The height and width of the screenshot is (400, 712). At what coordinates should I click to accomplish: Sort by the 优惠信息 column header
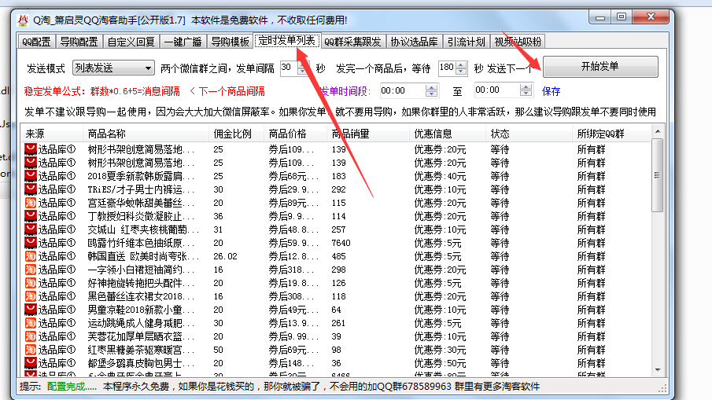point(448,134)
